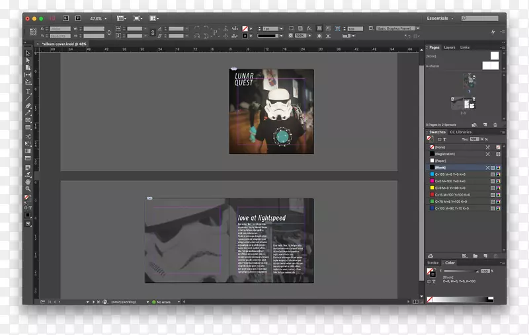This screenshot has height=335, width=529.
Task: Click the trash icon in Pages panel
Action: (x=495, y=125)
